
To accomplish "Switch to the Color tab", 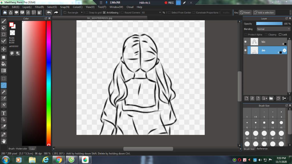I will pos(32,149).
